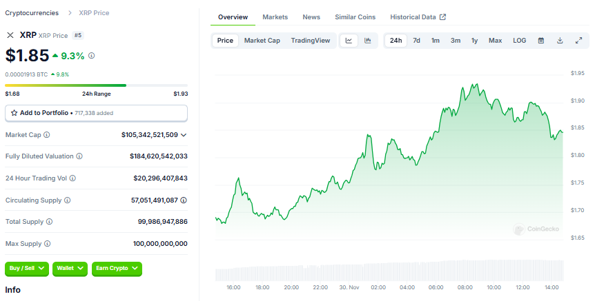Image resolution: width=595 pixels, height=301 pixels.
Task: Switch to candlestick chart view icon
Action: [x=368, y=41]
